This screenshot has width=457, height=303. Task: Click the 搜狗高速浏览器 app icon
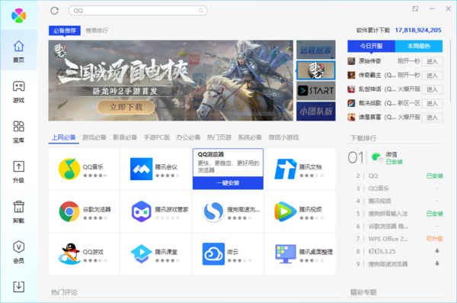[x=213, y=211]
